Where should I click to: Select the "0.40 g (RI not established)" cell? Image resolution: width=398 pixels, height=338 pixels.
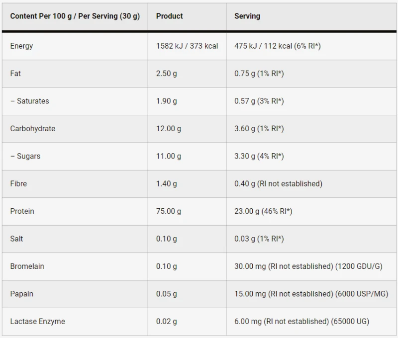click(x=278, y=183)
